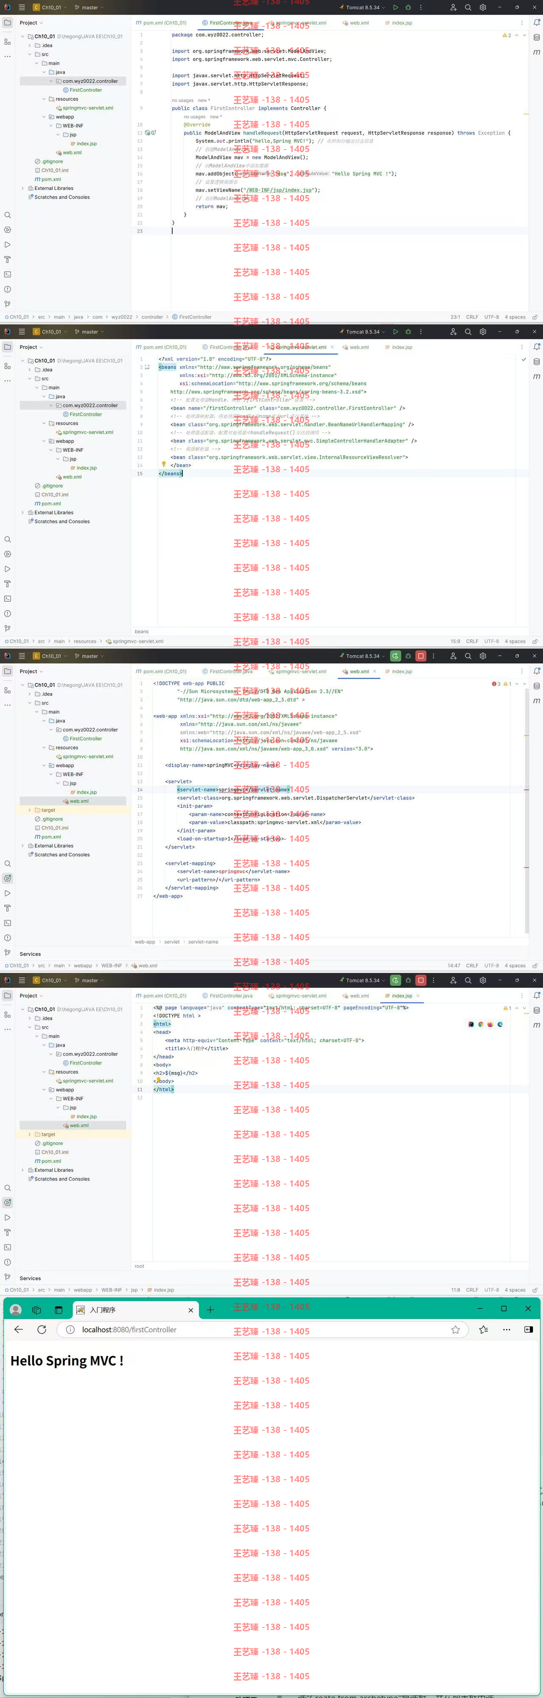Open IDE settings gear in springmvc-servlet.xml window
The height and width of the screenshot is (1698, 543).
click(483, 332)
